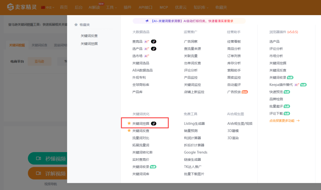Unfavorite 关键词挖掘 via its orange star

(x=129, y=123)
